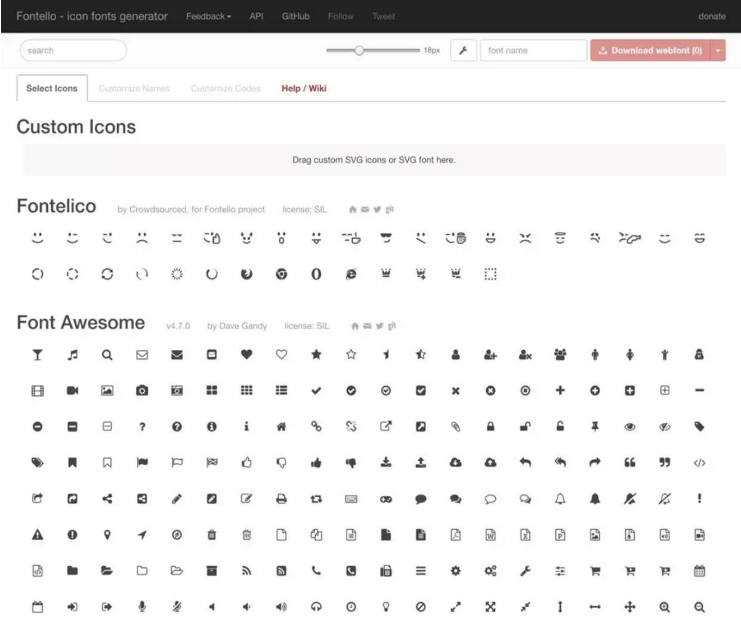
Task: Select the funnel filter icon
Action: pyautogui.click(x=38, y=355)
